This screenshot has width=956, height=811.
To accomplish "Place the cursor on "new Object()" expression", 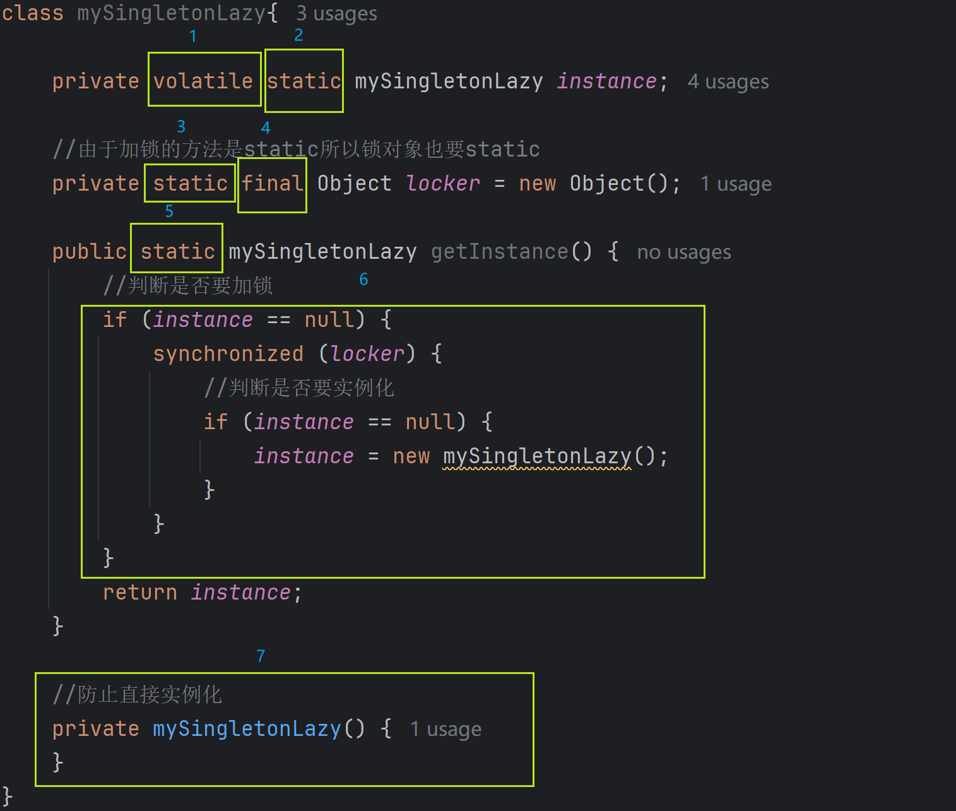I will [593, 183].
